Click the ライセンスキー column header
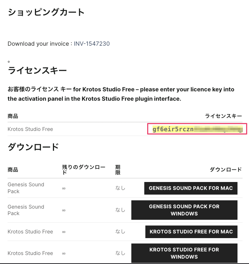 (223, 116)
